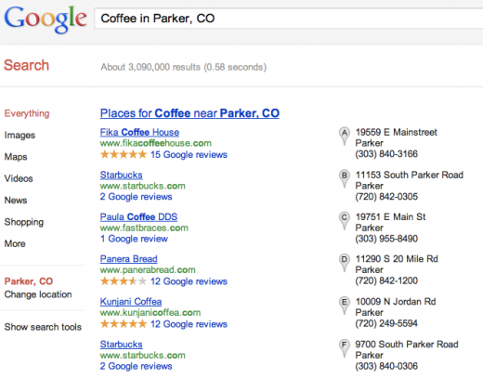Viewport: 483px width, 378px height.
Task: Open the News results filter
Action: click(x=16, y=201)
